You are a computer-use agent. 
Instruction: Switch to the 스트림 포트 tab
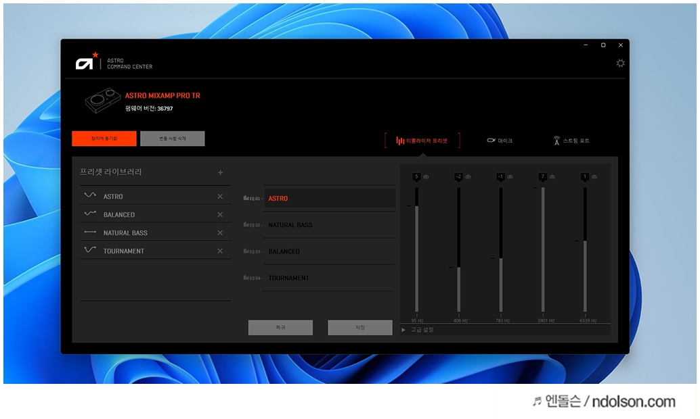click(571, 141)
